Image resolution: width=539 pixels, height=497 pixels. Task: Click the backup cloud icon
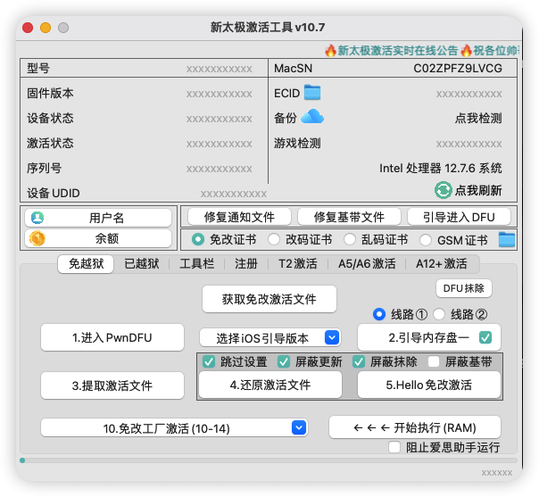(312, 117)
